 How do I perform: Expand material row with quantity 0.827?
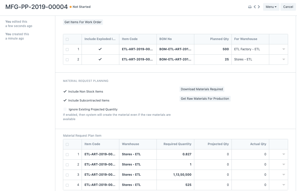[x=283, y=154]
